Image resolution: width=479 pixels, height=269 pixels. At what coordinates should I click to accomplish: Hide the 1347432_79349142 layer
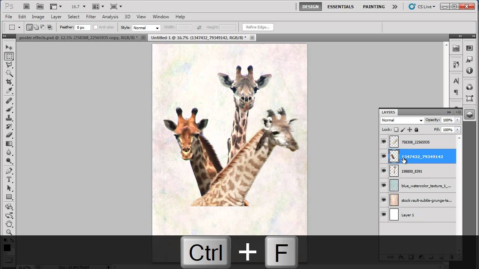(384, 156)
